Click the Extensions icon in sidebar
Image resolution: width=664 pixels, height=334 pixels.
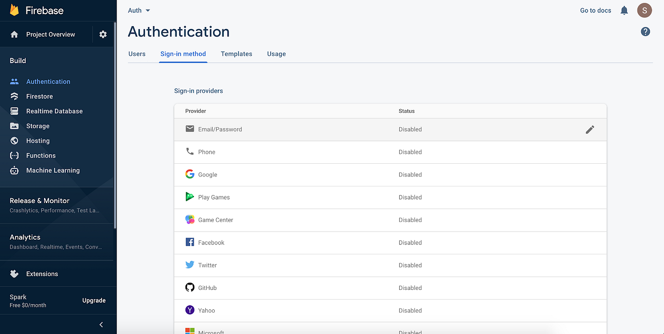[x=14, y=274]
